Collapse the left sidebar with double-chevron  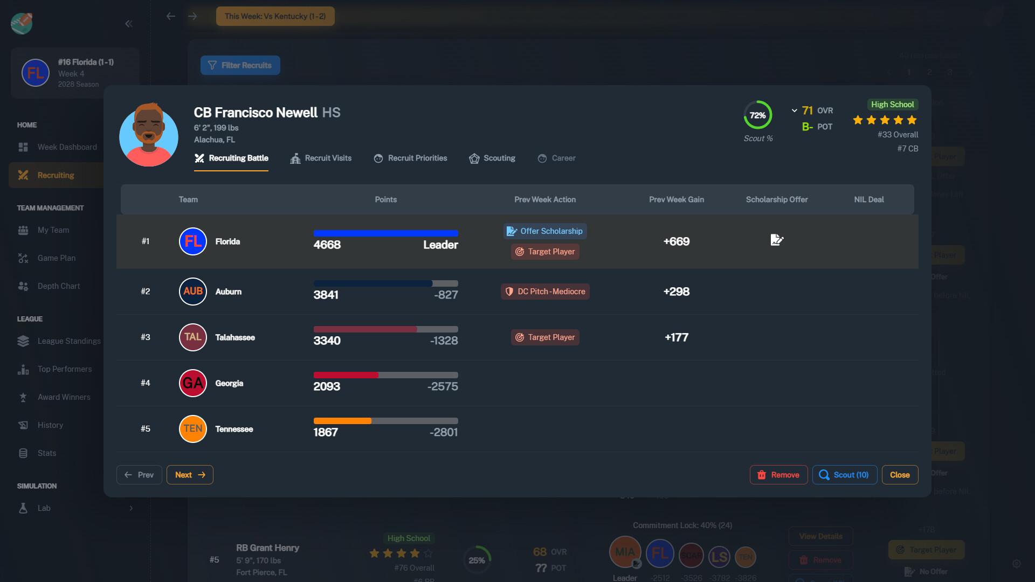(128, 24)
